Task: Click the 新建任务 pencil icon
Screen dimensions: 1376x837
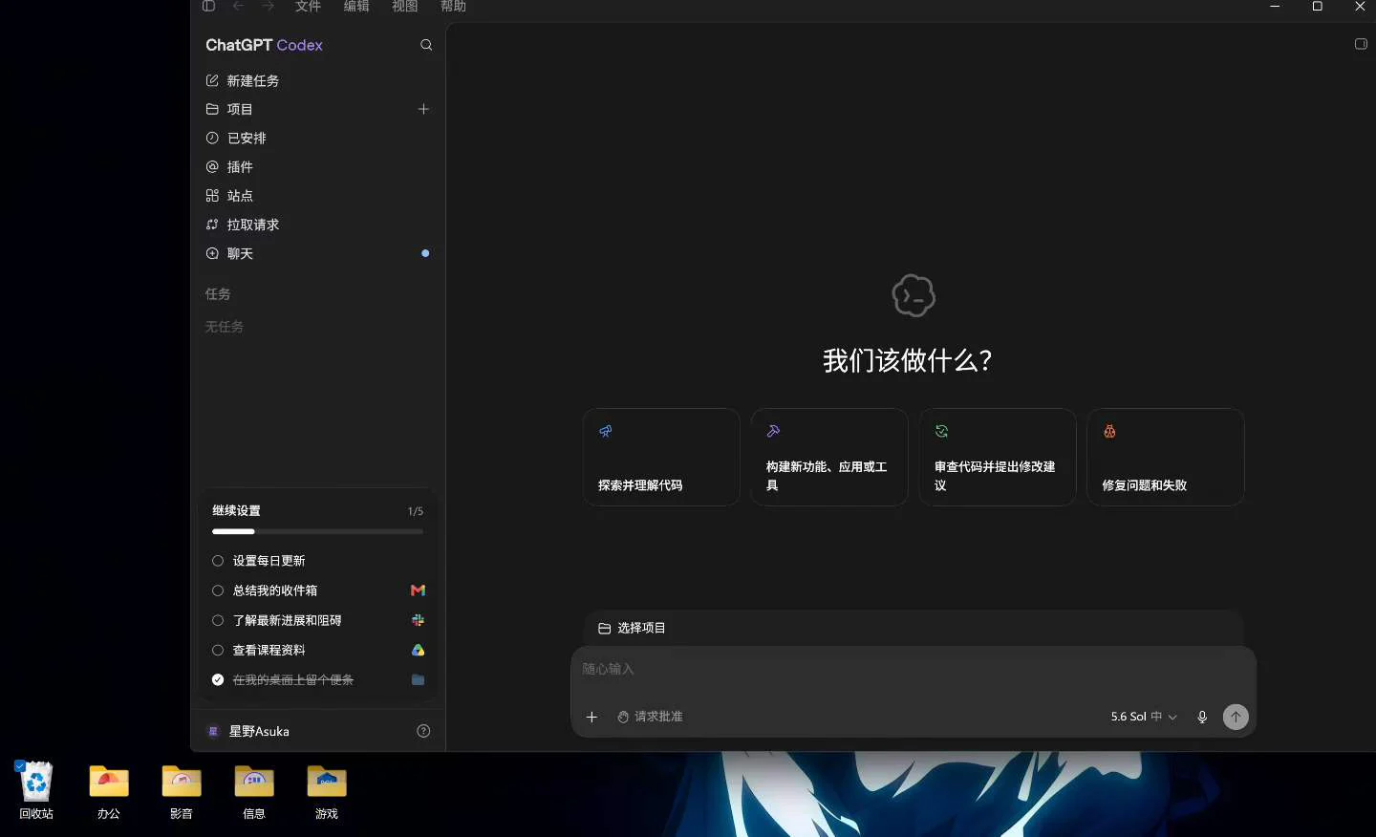Action: point(212,81)
